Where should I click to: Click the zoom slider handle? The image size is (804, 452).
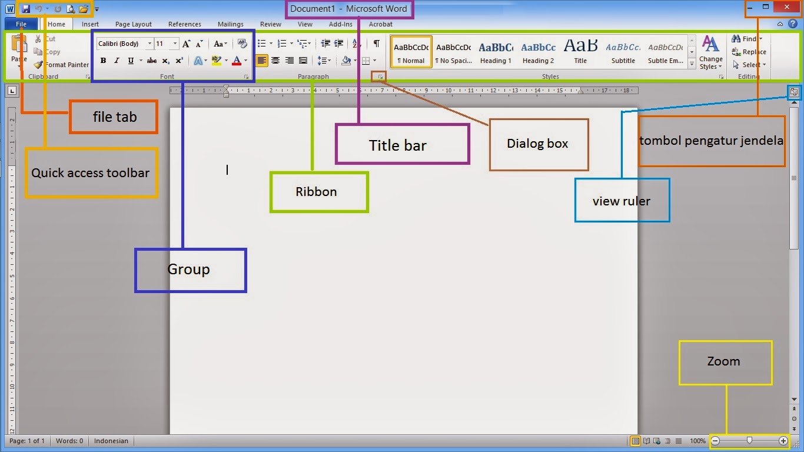[749, 440]
